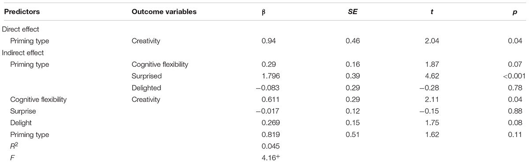Select the 0.045 R² value
Screen dimensions: 529x163
tap(269, 146)
